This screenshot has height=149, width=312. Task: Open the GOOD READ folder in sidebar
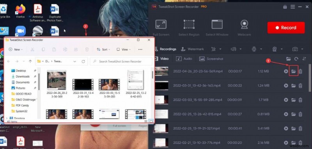click(21, 94)
